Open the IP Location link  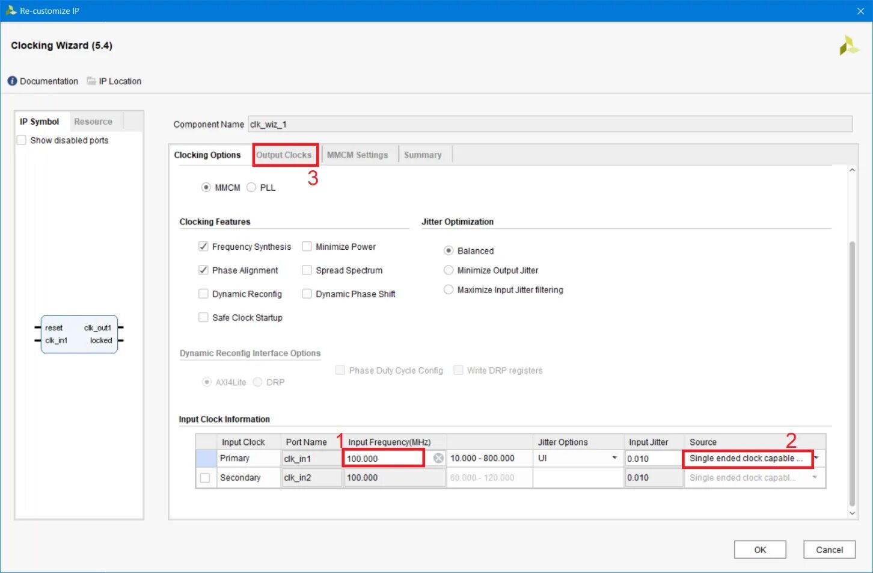120,81
